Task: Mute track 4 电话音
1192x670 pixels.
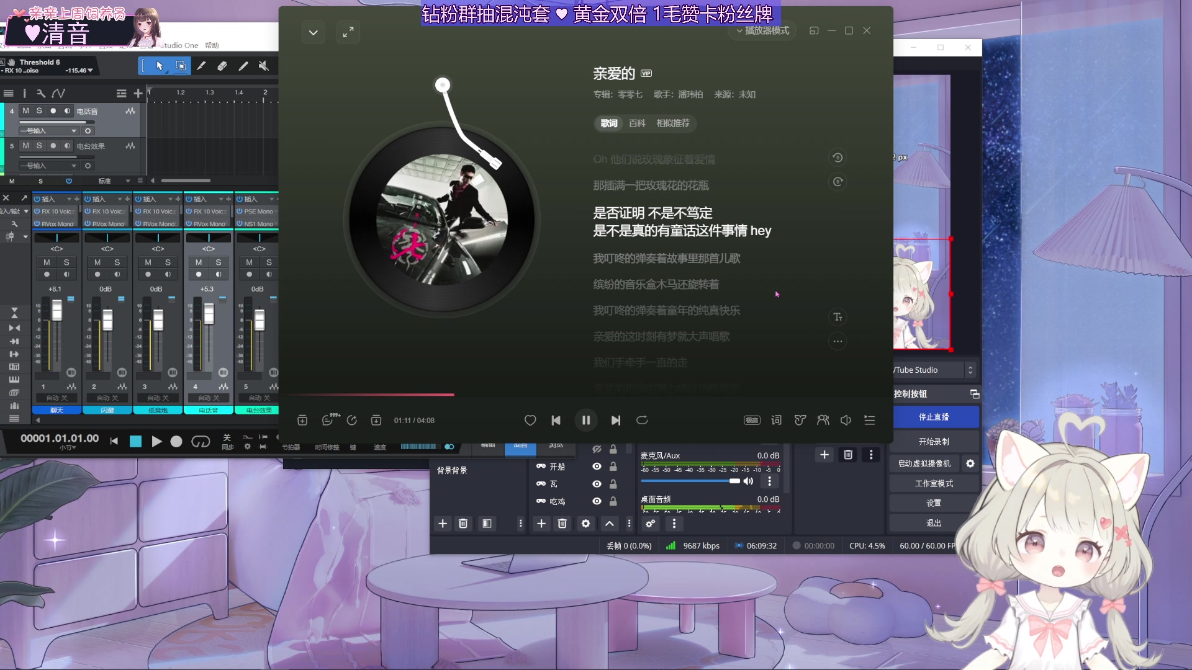Action: tap(25, 111)
